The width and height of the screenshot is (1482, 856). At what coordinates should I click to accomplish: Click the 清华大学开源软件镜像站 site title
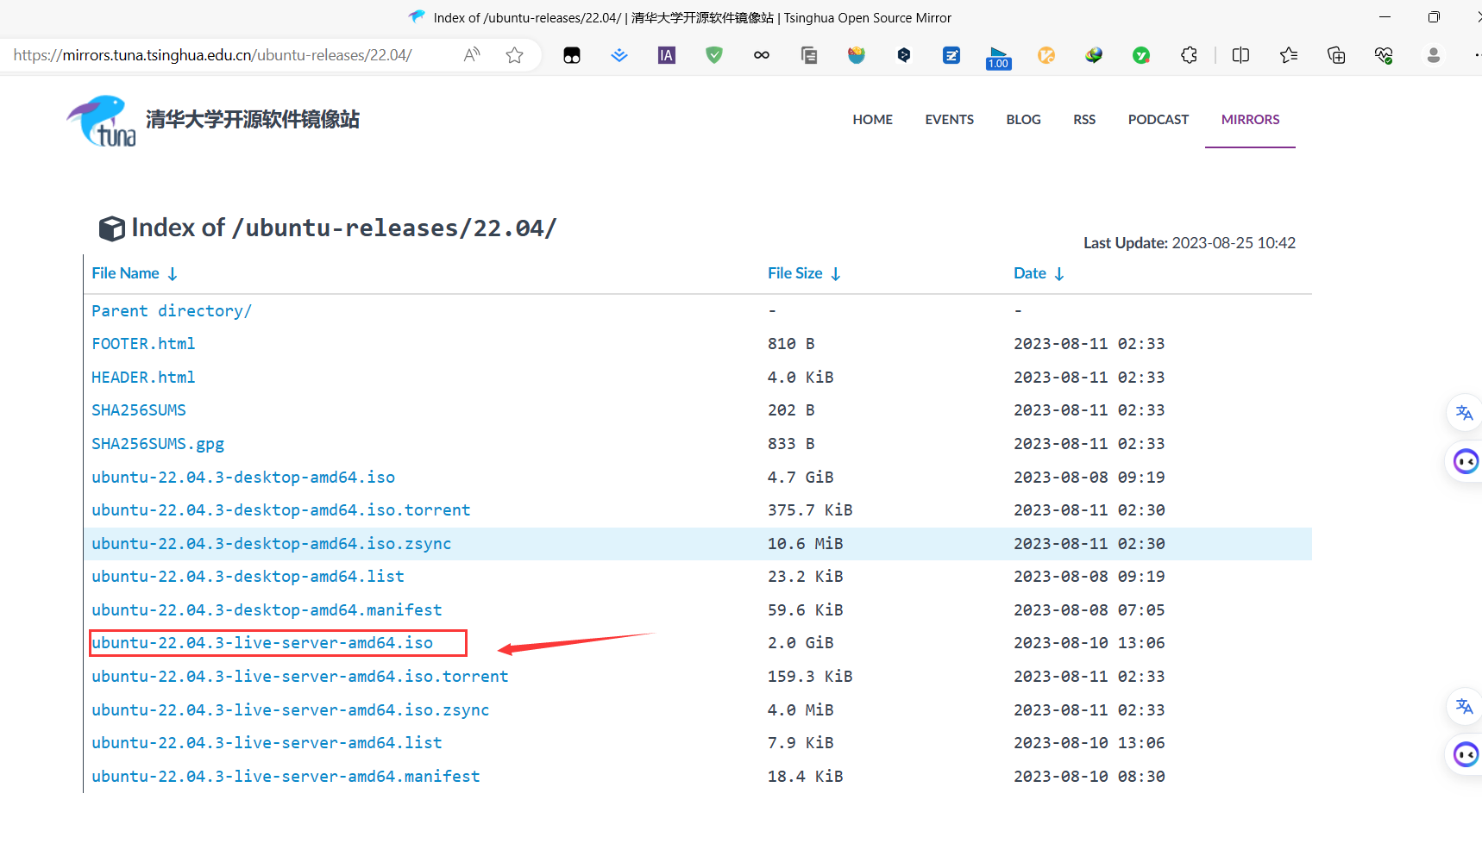pyautogui.click(x=253, y=119)
